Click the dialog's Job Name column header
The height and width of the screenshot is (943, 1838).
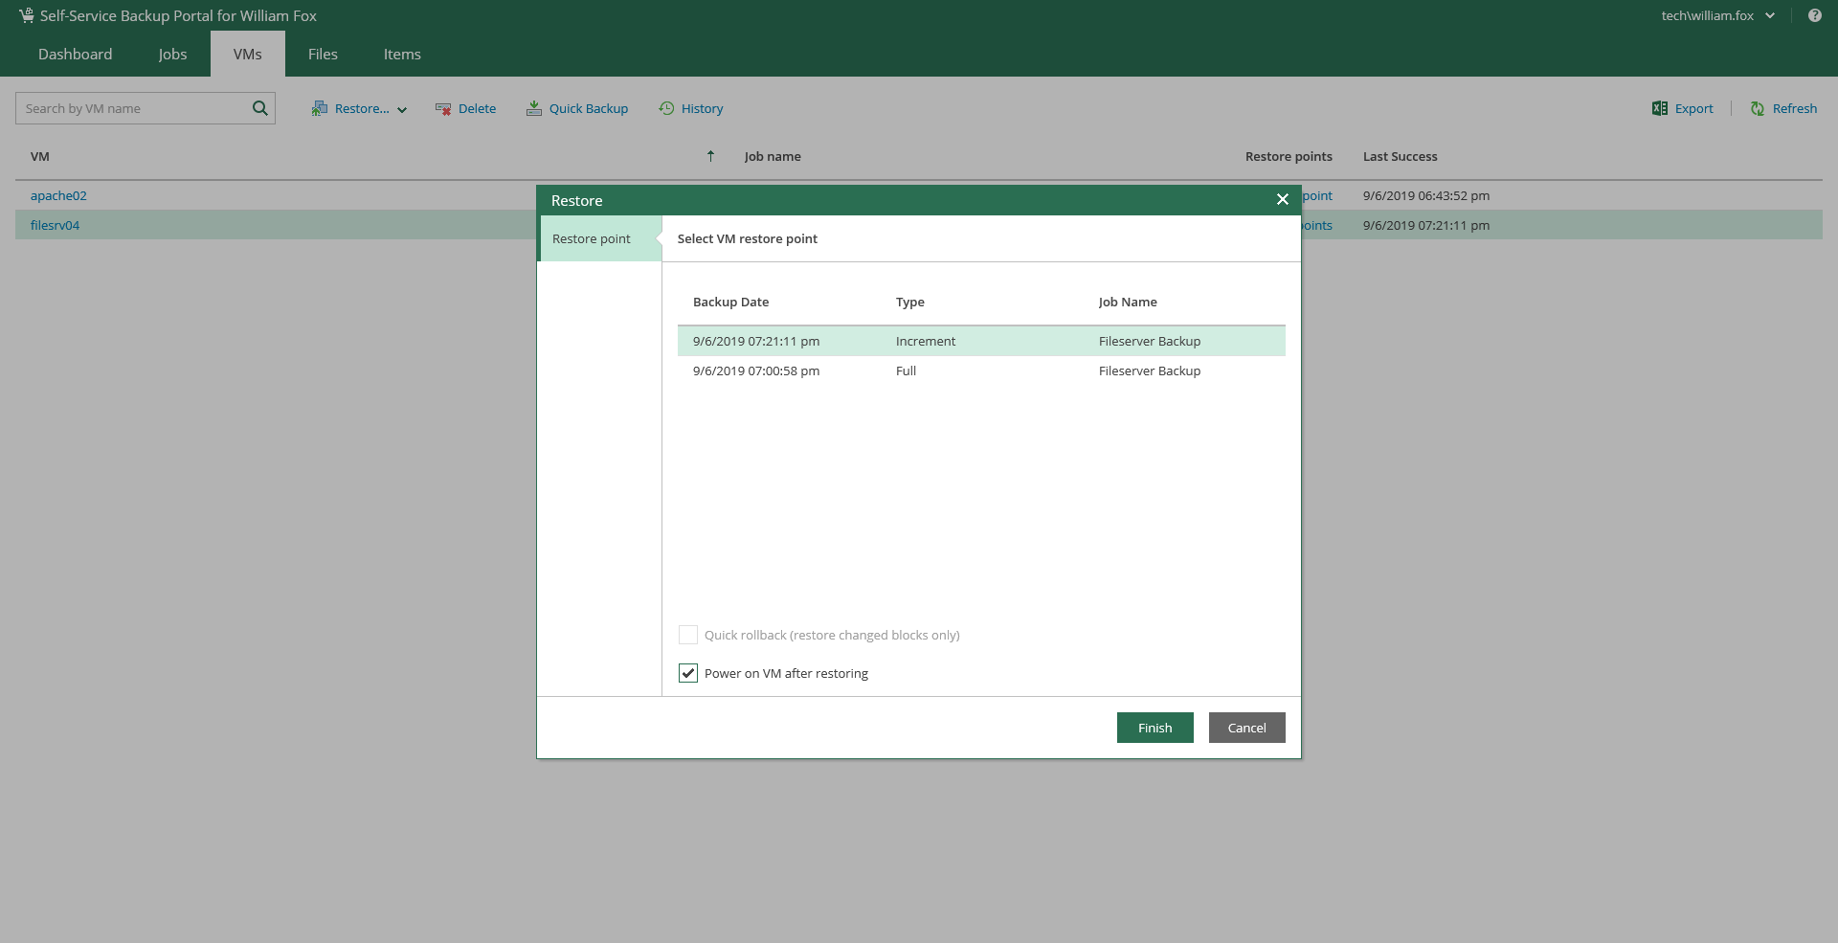(1128, 302)
